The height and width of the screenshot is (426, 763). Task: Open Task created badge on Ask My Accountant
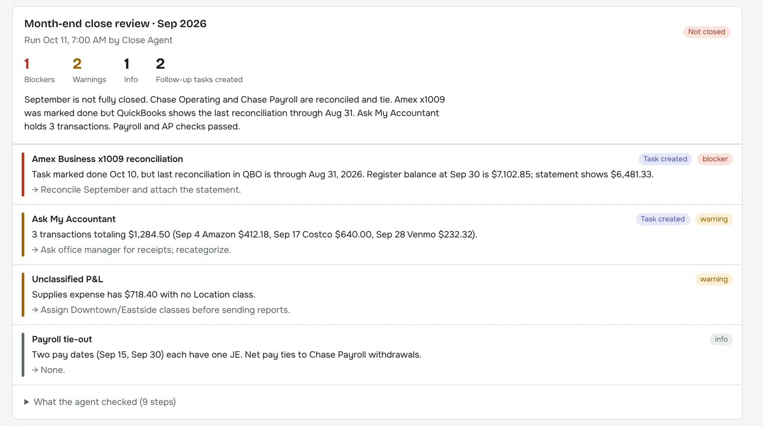(663, 219)
